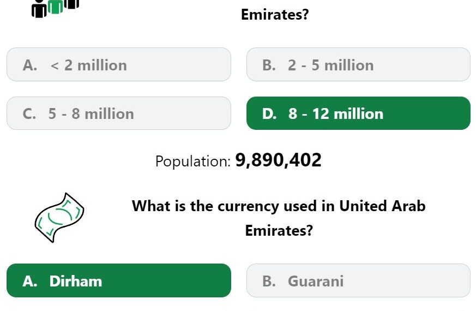Choose the Guarani currency option
The image size is (476, 311).
358,281
